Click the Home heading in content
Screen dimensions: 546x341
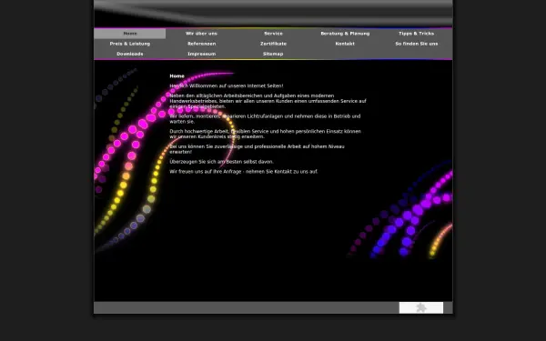coord(177,75)
